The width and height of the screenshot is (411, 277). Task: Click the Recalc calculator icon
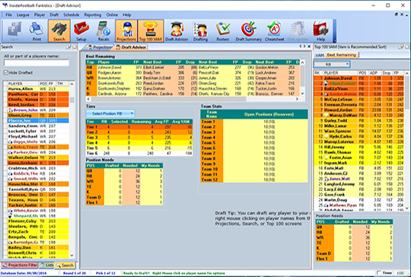104,31
